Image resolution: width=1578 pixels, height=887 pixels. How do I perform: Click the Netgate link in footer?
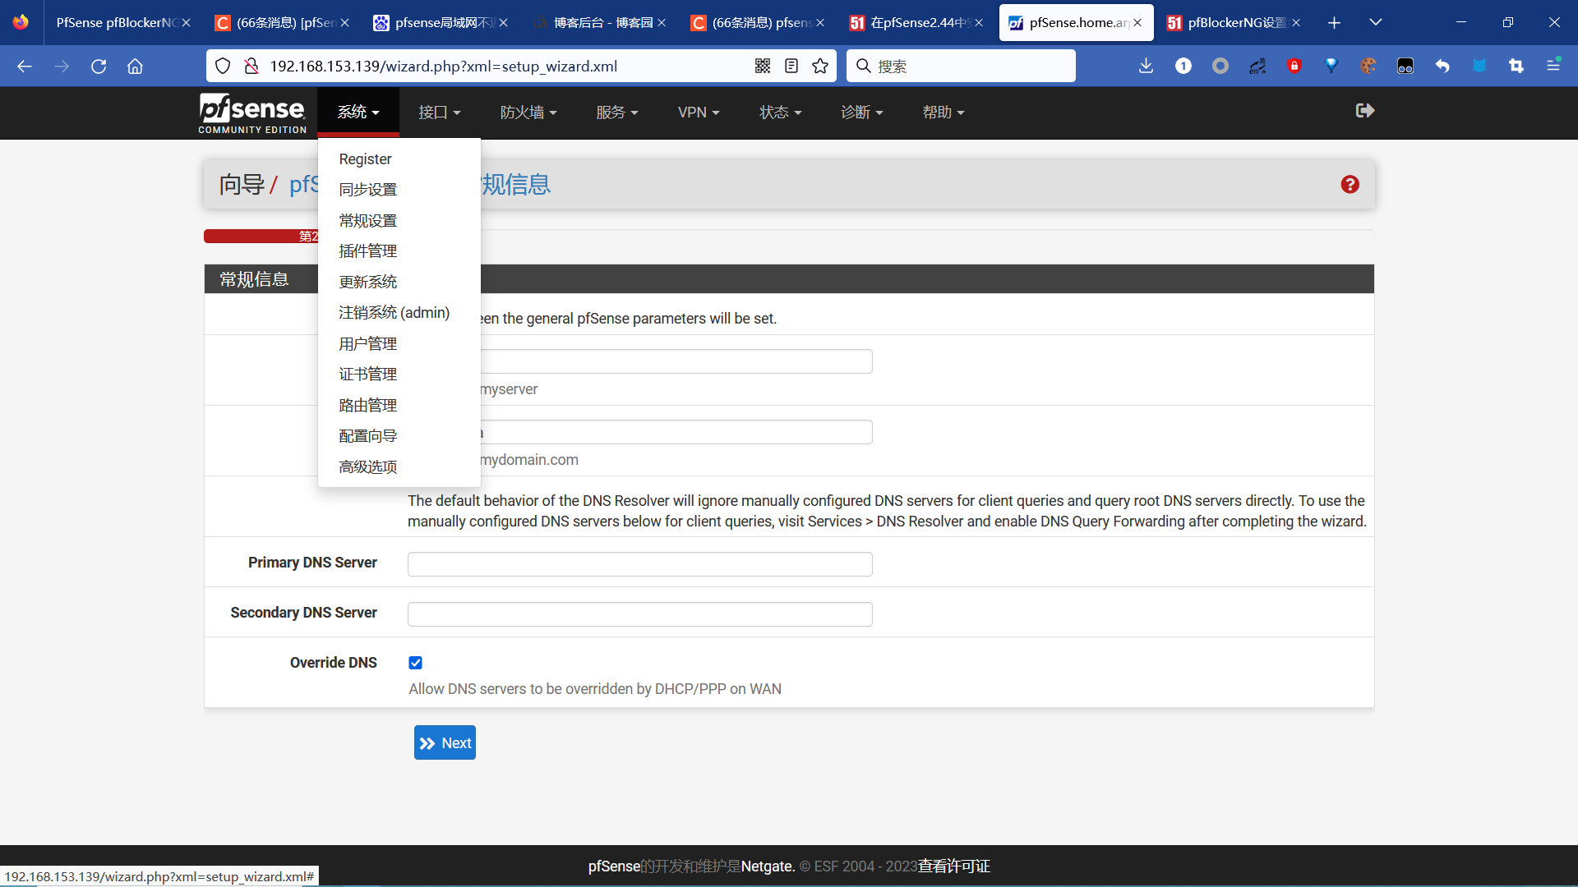pos(768,866)
